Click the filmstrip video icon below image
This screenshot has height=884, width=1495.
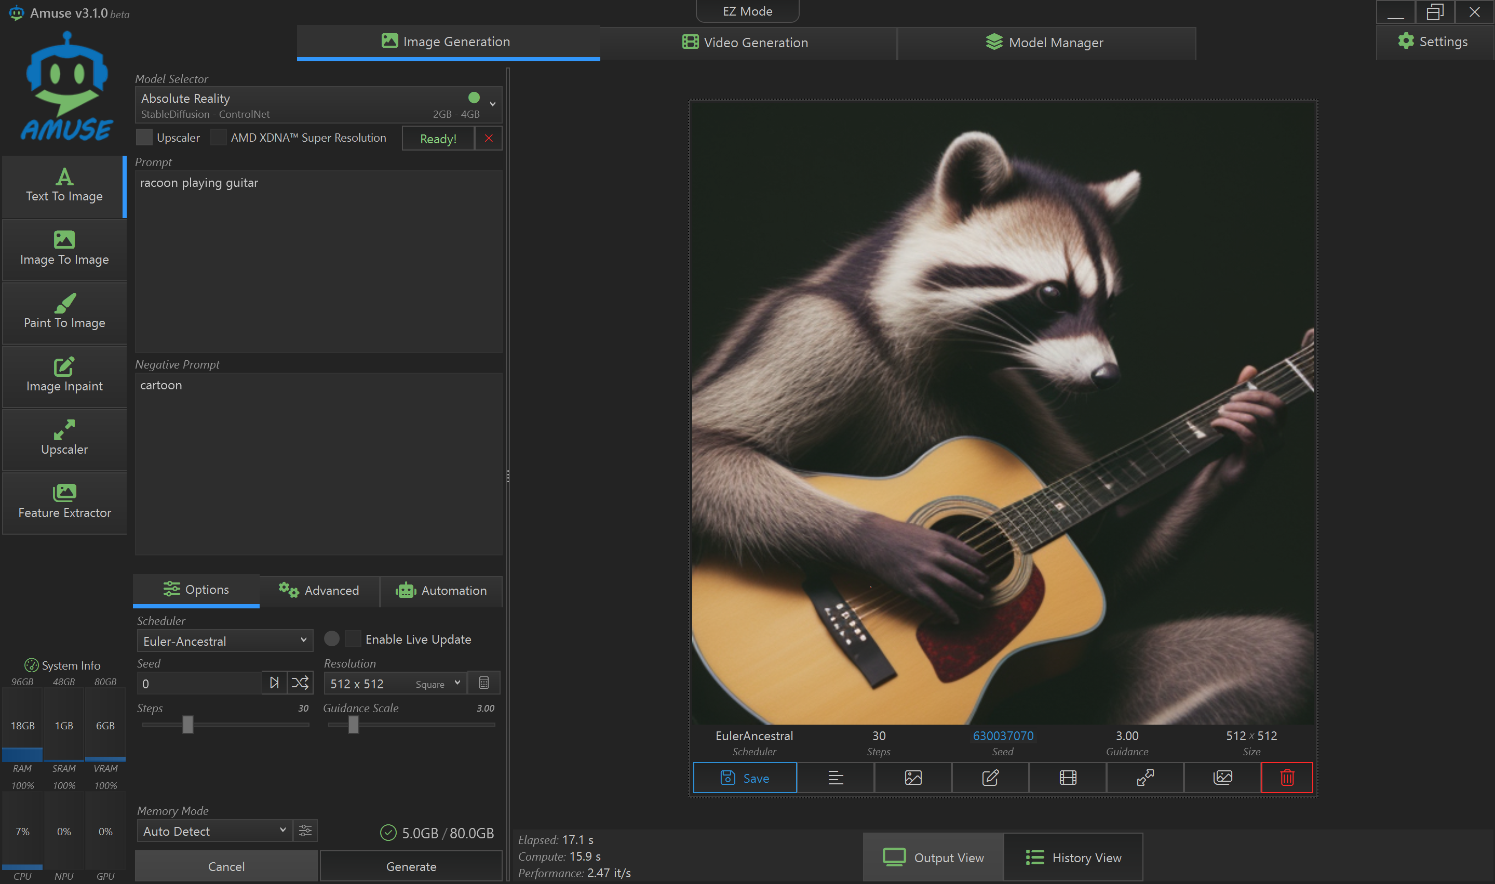[x=1067, y=778]
